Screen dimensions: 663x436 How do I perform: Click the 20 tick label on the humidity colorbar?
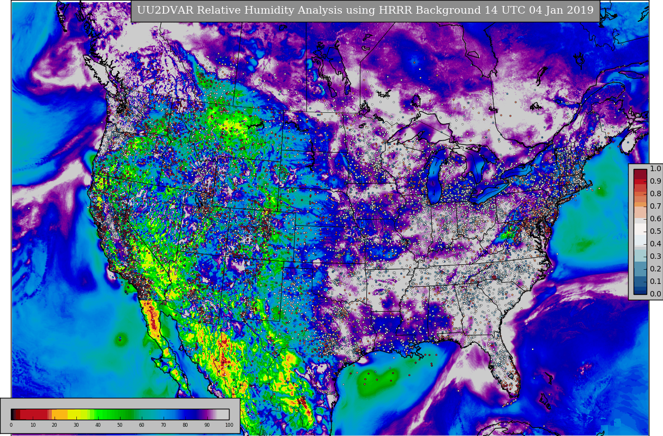55,425
